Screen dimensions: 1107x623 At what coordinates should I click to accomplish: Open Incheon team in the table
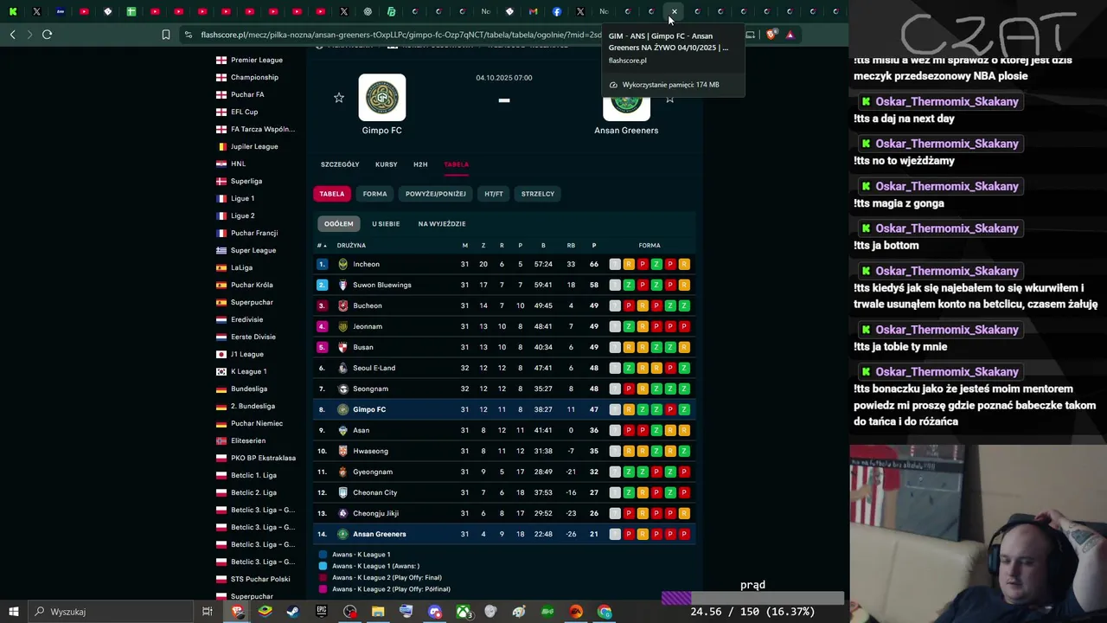tap(366, 264)
